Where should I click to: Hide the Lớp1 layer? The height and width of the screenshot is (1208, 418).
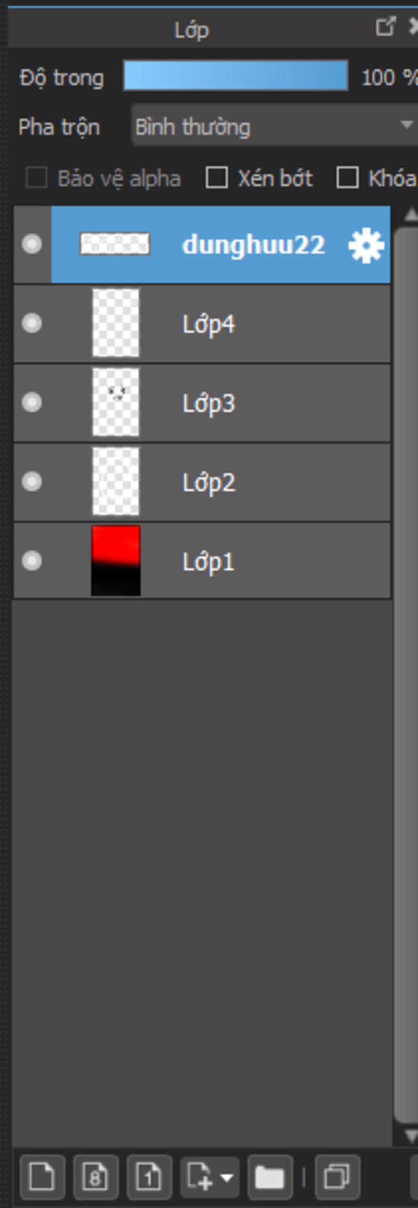(32, 561)
